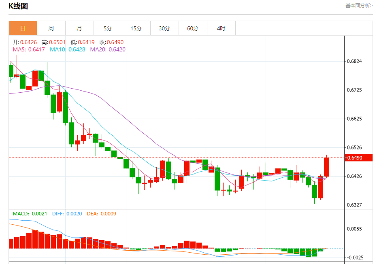The image size is (377, 264).
Task: Click the open price value 0.6426
Action: (x=28, y=43)
